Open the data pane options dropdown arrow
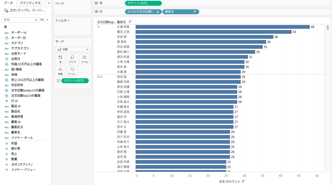The height and width of the screenshot is (185, 332). pos(47,20)
